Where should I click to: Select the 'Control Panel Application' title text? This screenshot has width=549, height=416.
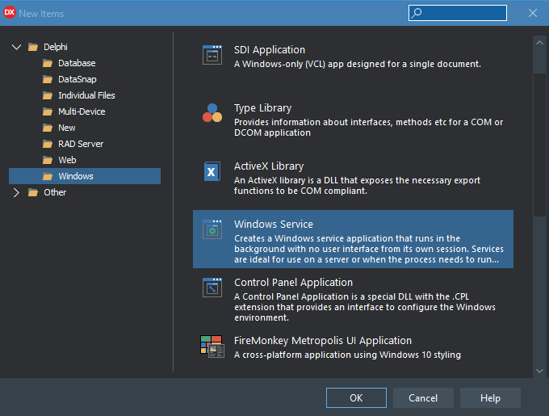(x=293, y=282)
